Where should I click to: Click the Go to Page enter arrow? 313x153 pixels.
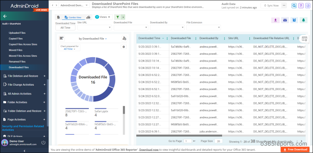tap(194, 141)
